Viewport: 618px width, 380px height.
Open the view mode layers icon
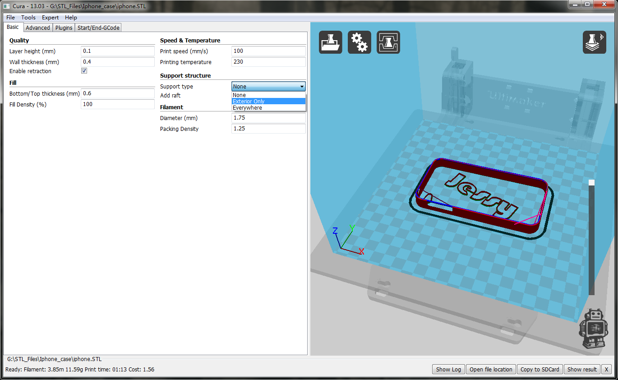click(595, 42)
